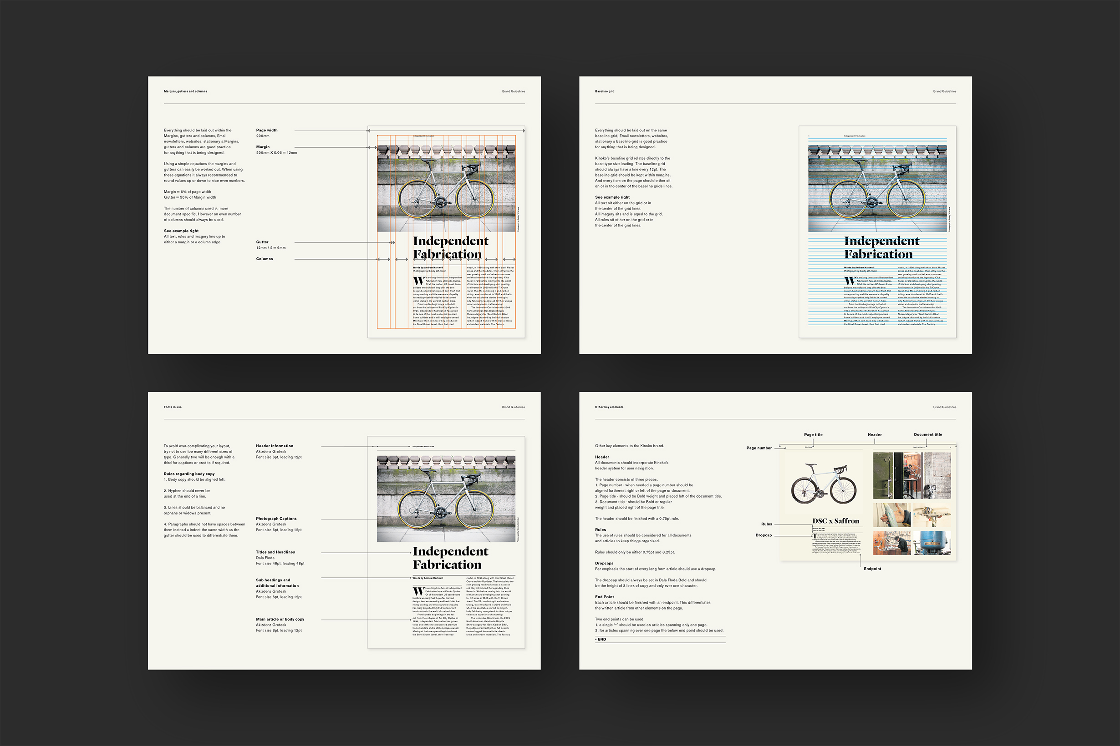Click the 'Sub headings and additional information' label
The width and height of the screenshot is (1120, 746).
(277, 583)
